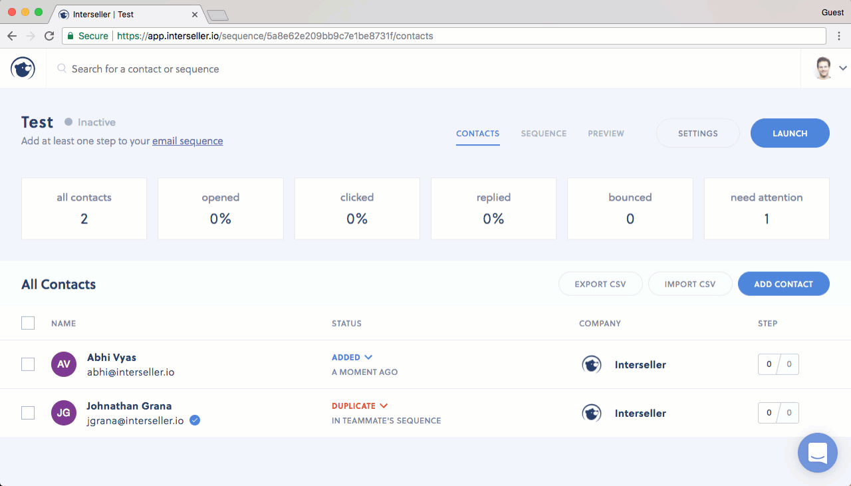Import contacts from CSV
Screen dimensions: 851x486
(x=690, y=284)
